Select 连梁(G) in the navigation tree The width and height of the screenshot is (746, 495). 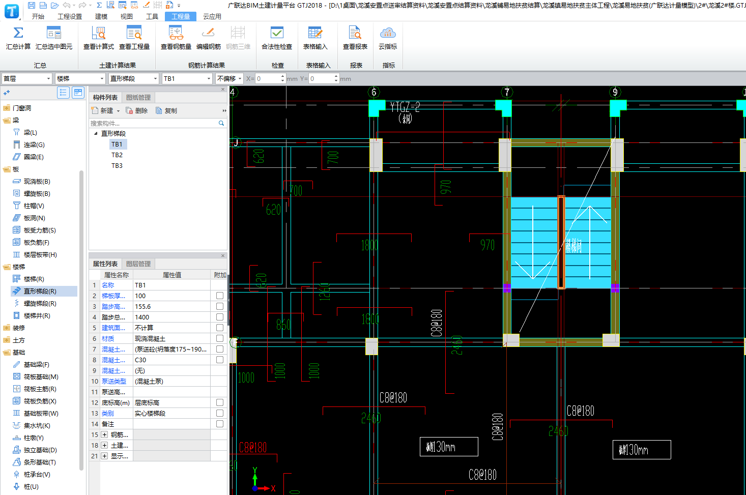[x=34, y=145]
